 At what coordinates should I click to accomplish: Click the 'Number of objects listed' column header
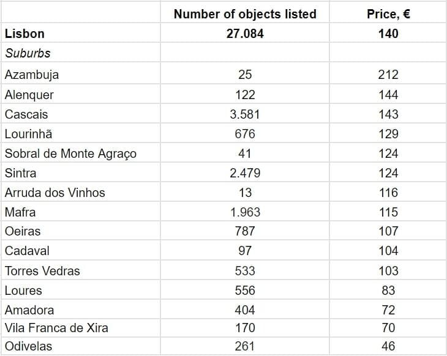pos(245,13)
